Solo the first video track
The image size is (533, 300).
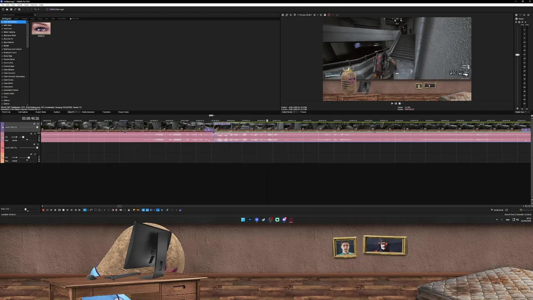point(38,124)
